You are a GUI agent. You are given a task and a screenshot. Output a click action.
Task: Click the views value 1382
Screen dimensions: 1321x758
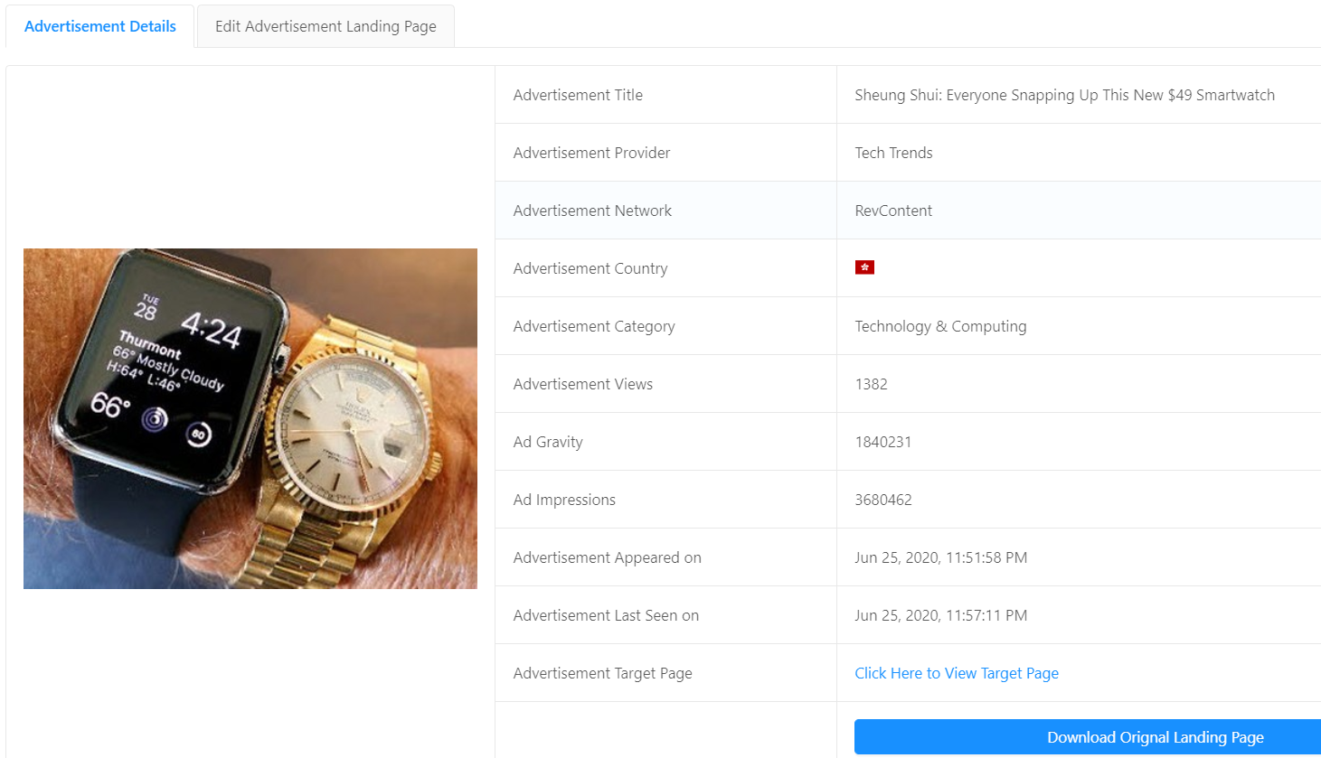click(871, 384)
